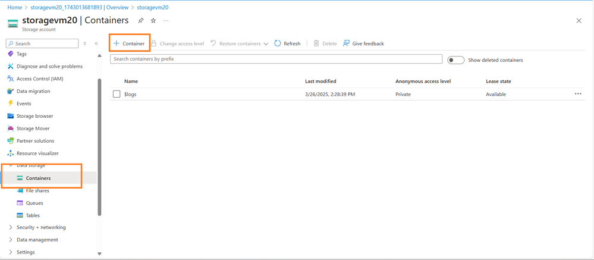Image resolution: width=594 pixels, height=260 pixels.
Task: Sort by the Name column header
Action: click(x=131, y=81)
